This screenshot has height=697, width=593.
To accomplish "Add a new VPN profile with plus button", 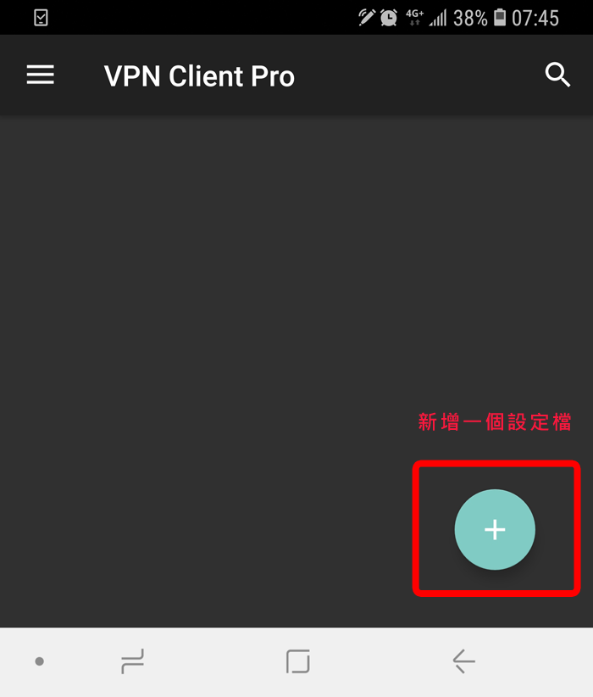I will 495,529.
